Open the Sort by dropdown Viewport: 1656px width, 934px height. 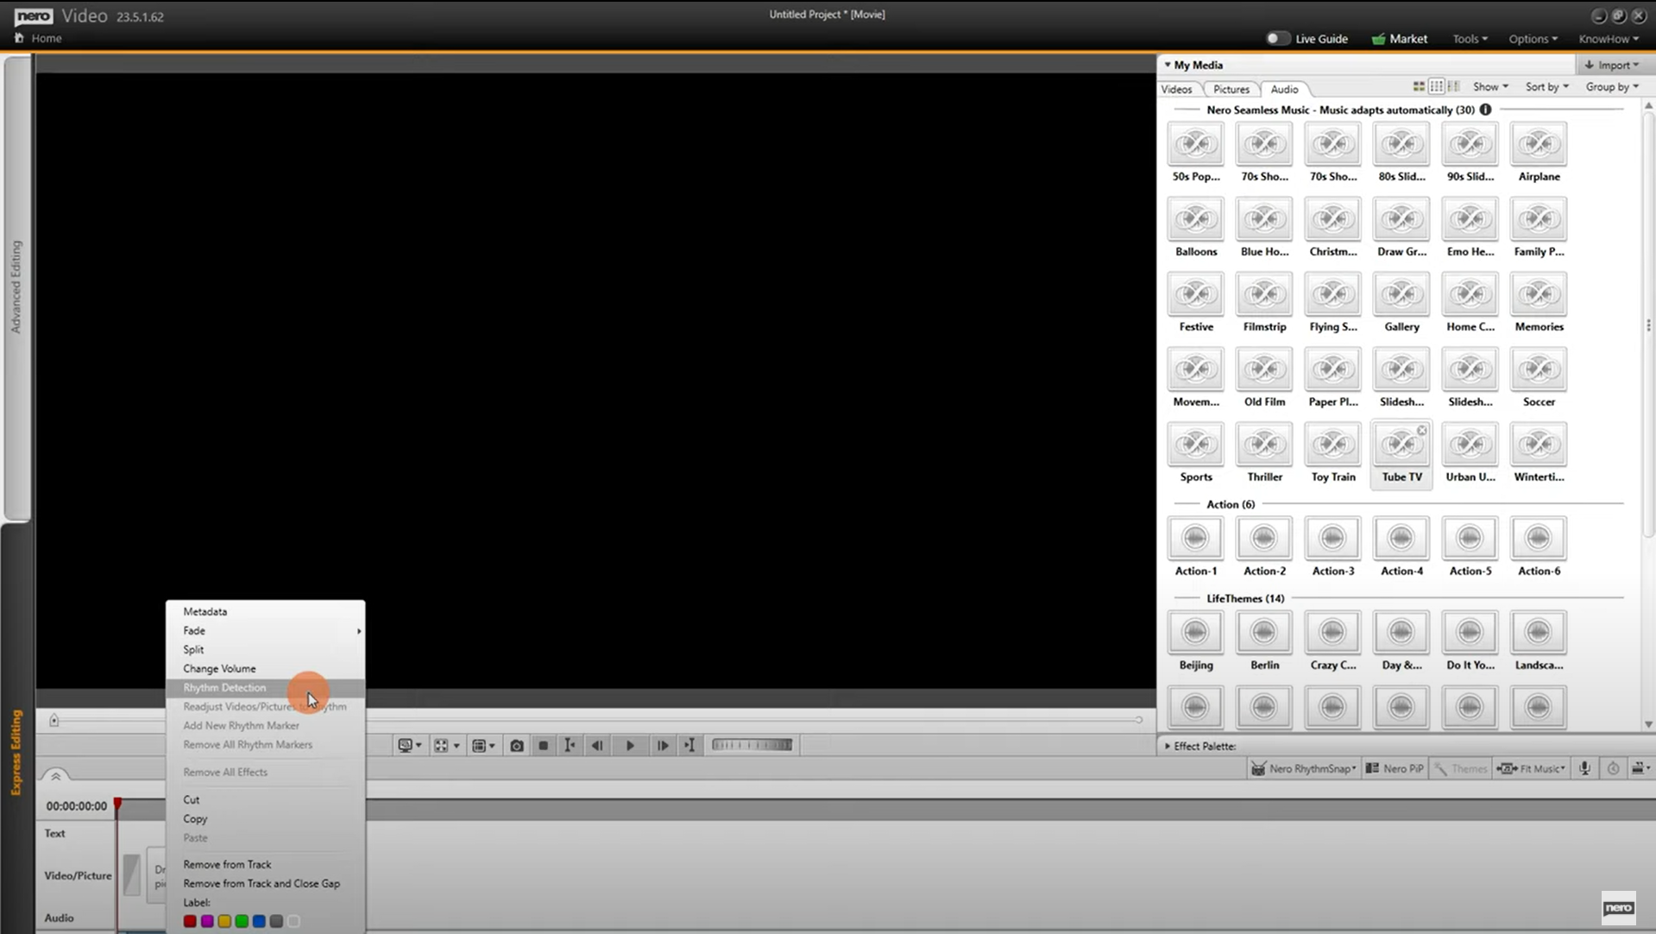(x=1547, y=86)
